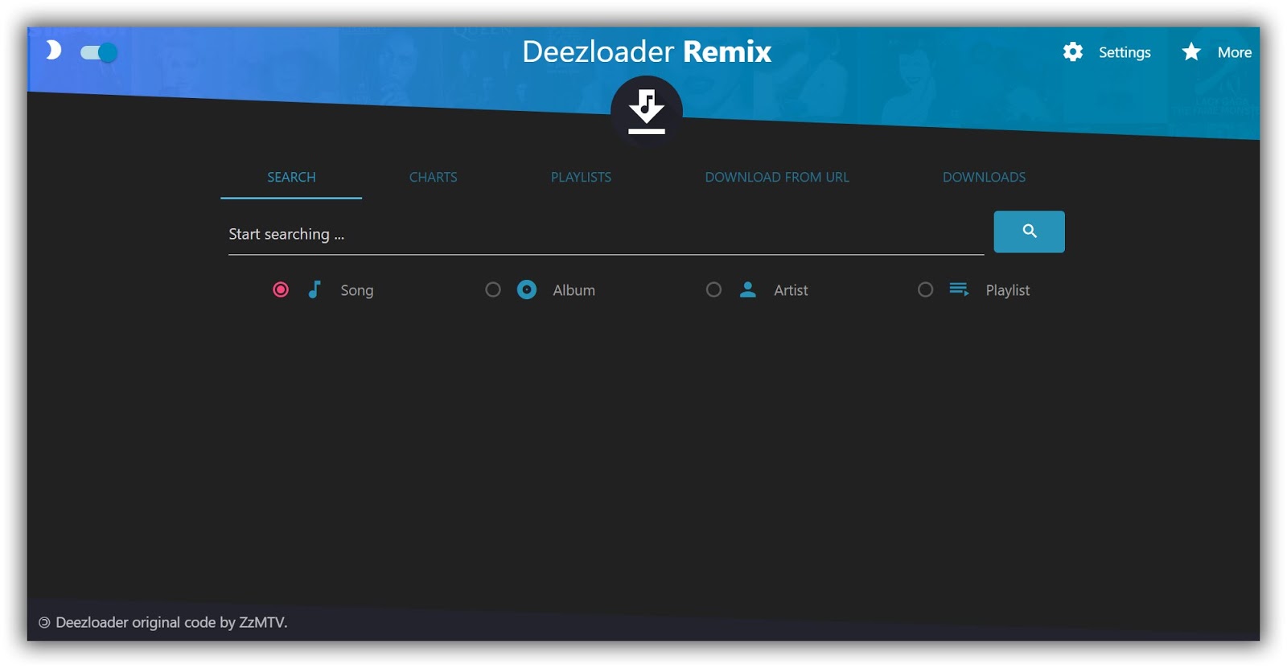Click the Playlist label text
The width and height of the screenshot is (1287, 668).
(x=1007, y=290)
